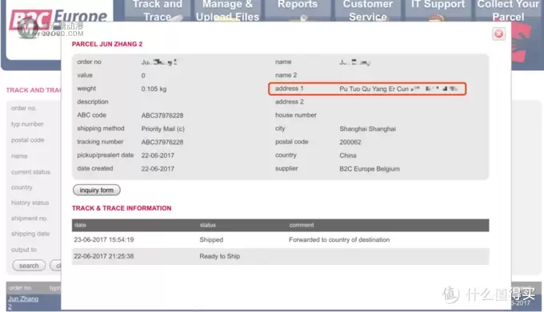Open the Customer Service section
544x312 pixels.
tap(368, 10)
